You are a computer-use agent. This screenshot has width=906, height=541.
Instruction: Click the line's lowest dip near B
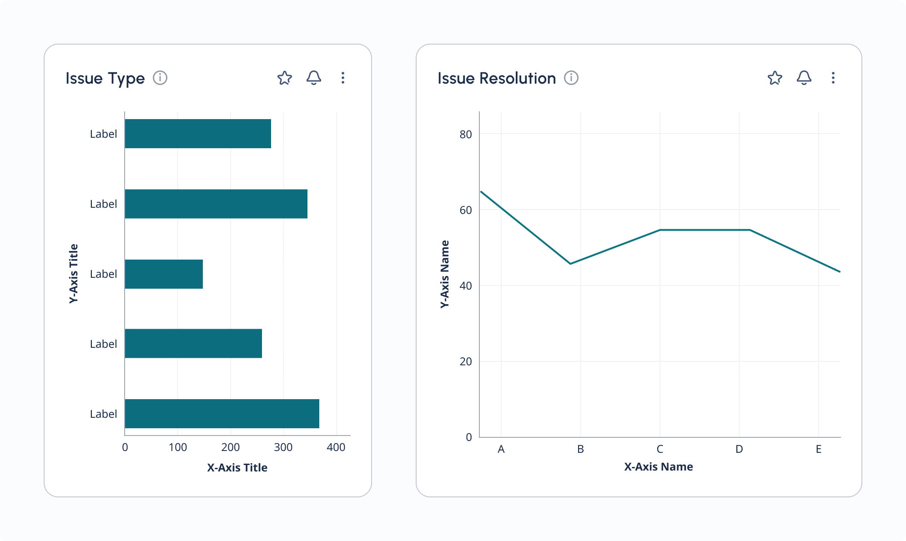click(x=570, y=264)
